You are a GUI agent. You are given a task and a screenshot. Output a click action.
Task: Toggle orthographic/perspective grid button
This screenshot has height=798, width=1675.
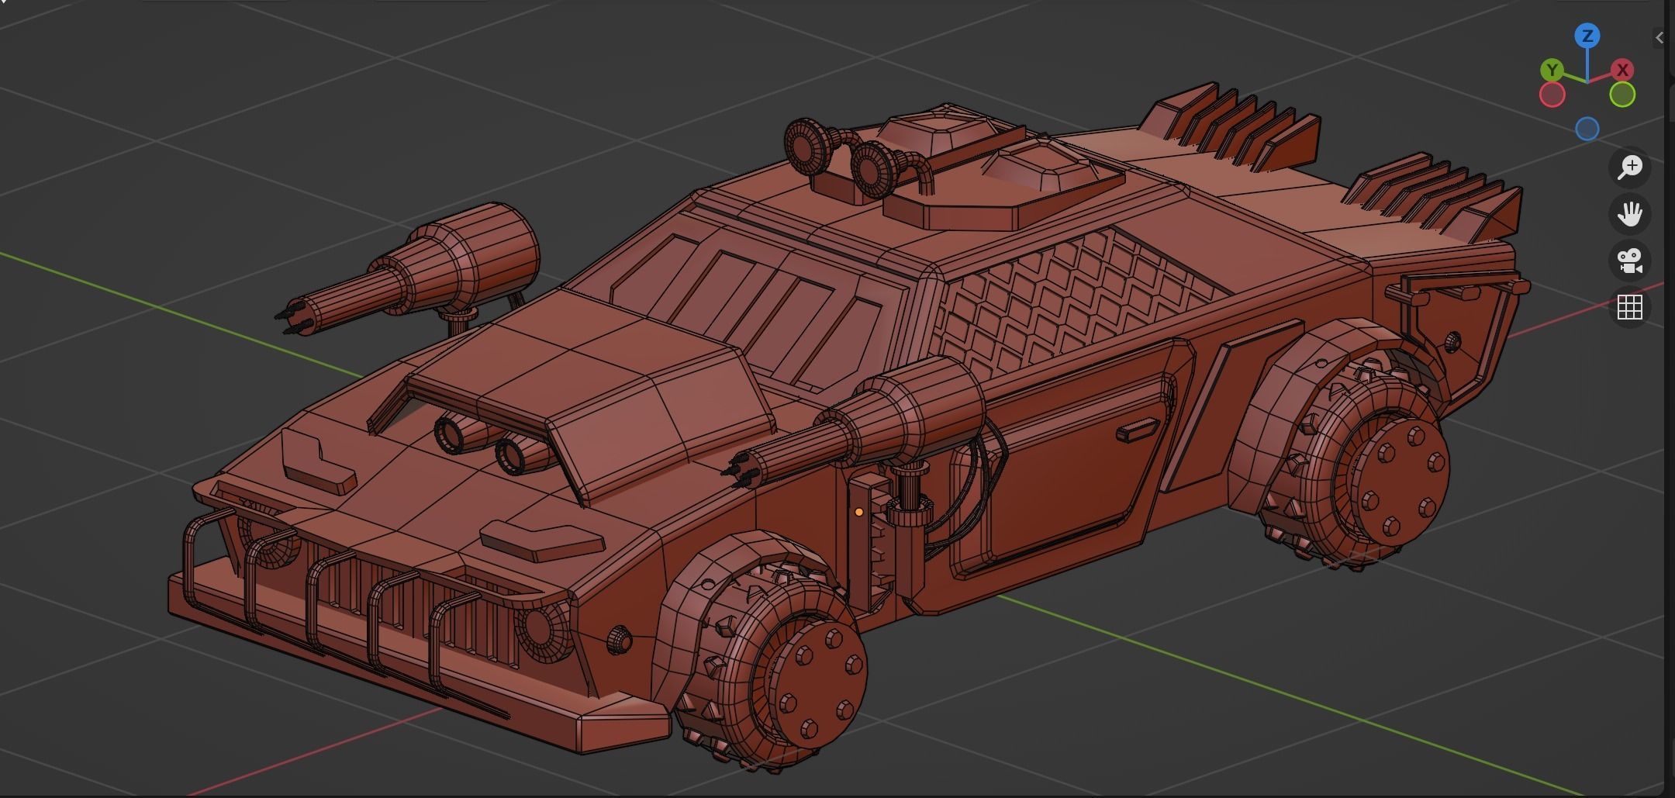1630,307
